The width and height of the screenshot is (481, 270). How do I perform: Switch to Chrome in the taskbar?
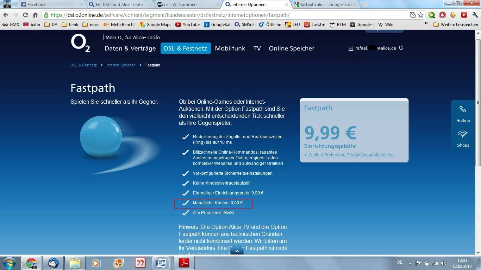(x=31, y=263)
